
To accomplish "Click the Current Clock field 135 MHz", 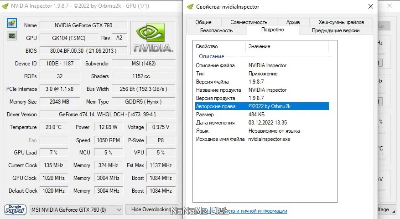I will (54, 165).
